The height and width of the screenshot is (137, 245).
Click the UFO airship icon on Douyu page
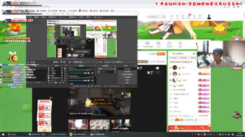(x=147, y=44)
